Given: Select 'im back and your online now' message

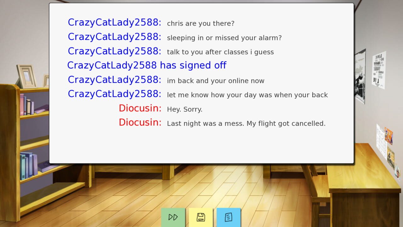Looking at the screenshot, I should pyautogui.click(x=216, y=81).
